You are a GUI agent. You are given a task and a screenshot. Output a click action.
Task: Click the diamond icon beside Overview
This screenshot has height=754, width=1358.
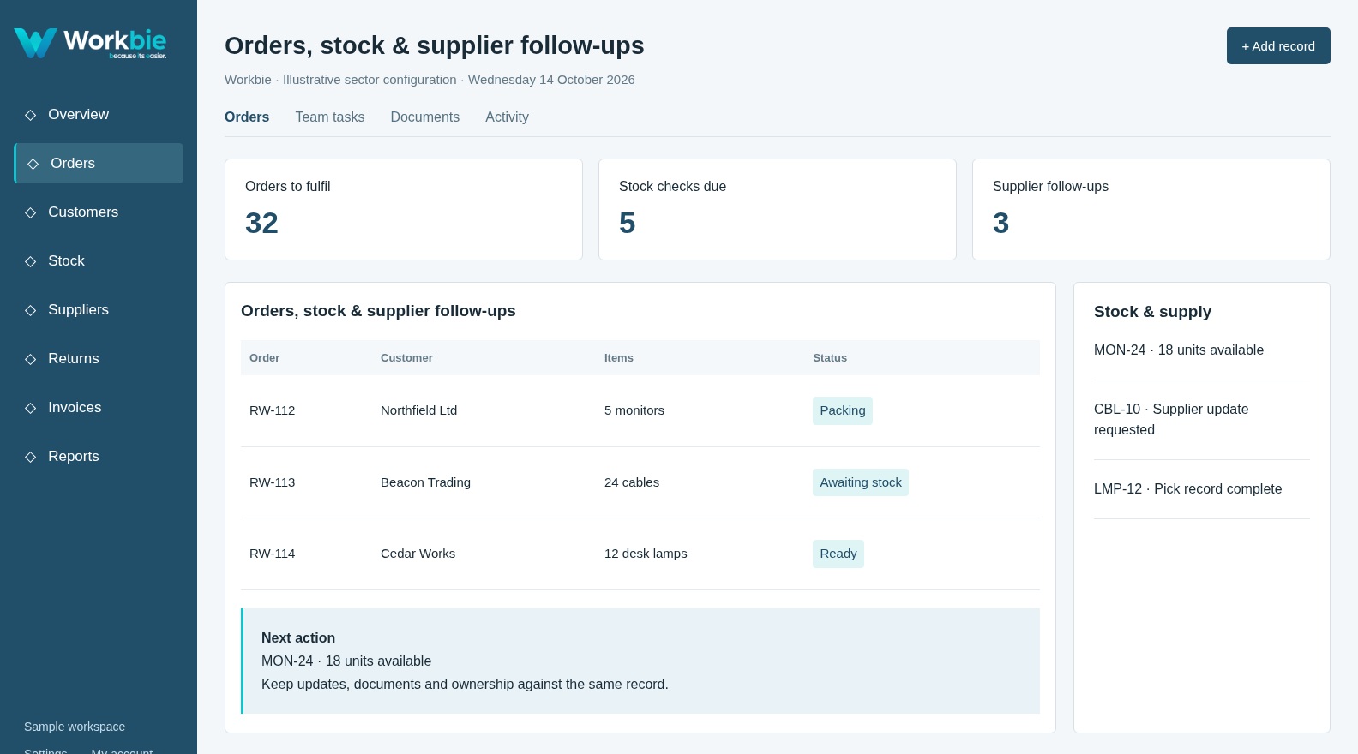click(31, 115)
